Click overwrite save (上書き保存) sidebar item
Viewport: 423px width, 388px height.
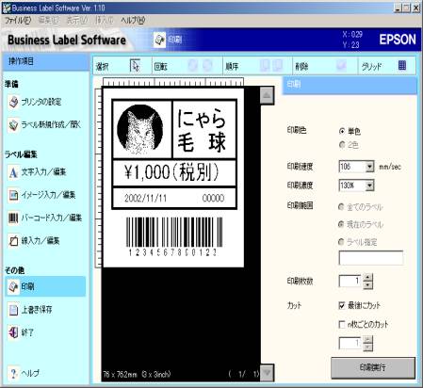pos(30,310)
